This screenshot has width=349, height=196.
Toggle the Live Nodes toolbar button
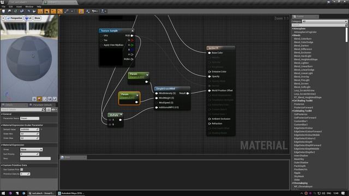tap(53, 11)
